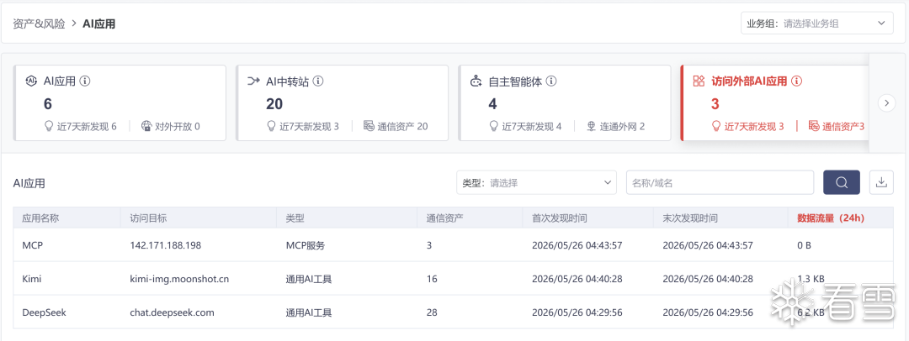The image size is (909, 341).
Task: Click target kimi-img.moonshot.cn
Action: click(x=179, y=279)
